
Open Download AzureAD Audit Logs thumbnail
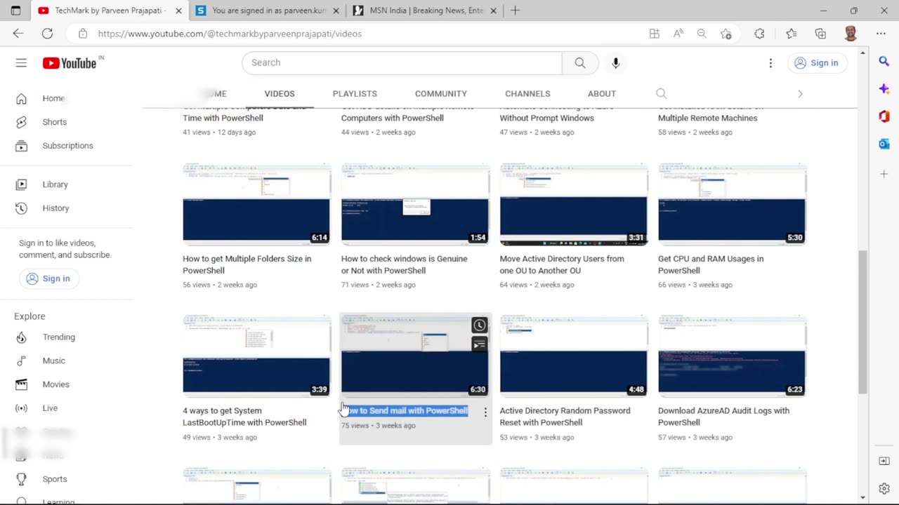click(732, 356)
